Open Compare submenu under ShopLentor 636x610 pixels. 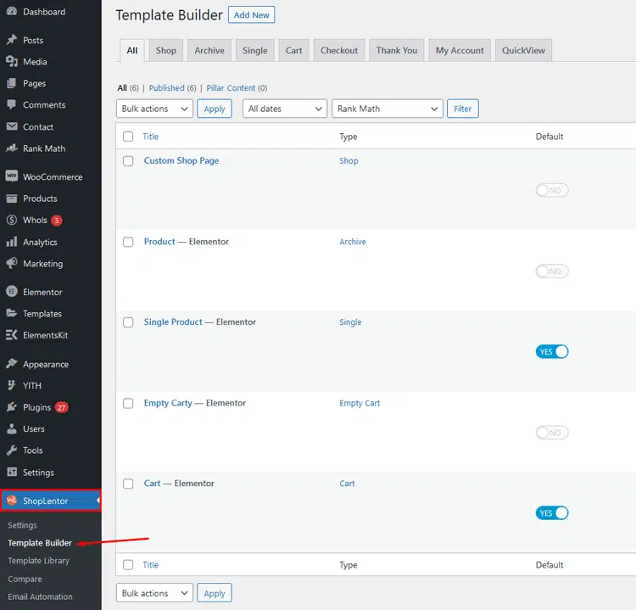[x=25, y=579]
